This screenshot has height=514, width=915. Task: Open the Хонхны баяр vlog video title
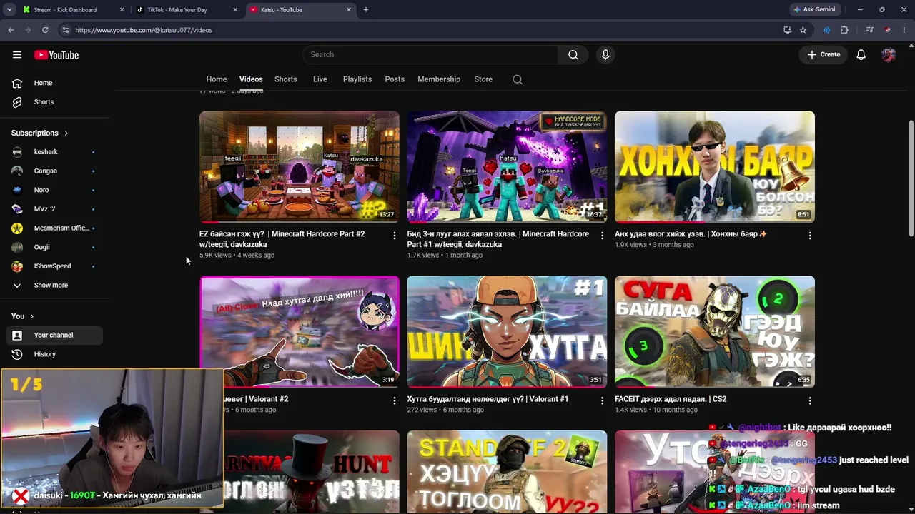(x=691, y=234)
